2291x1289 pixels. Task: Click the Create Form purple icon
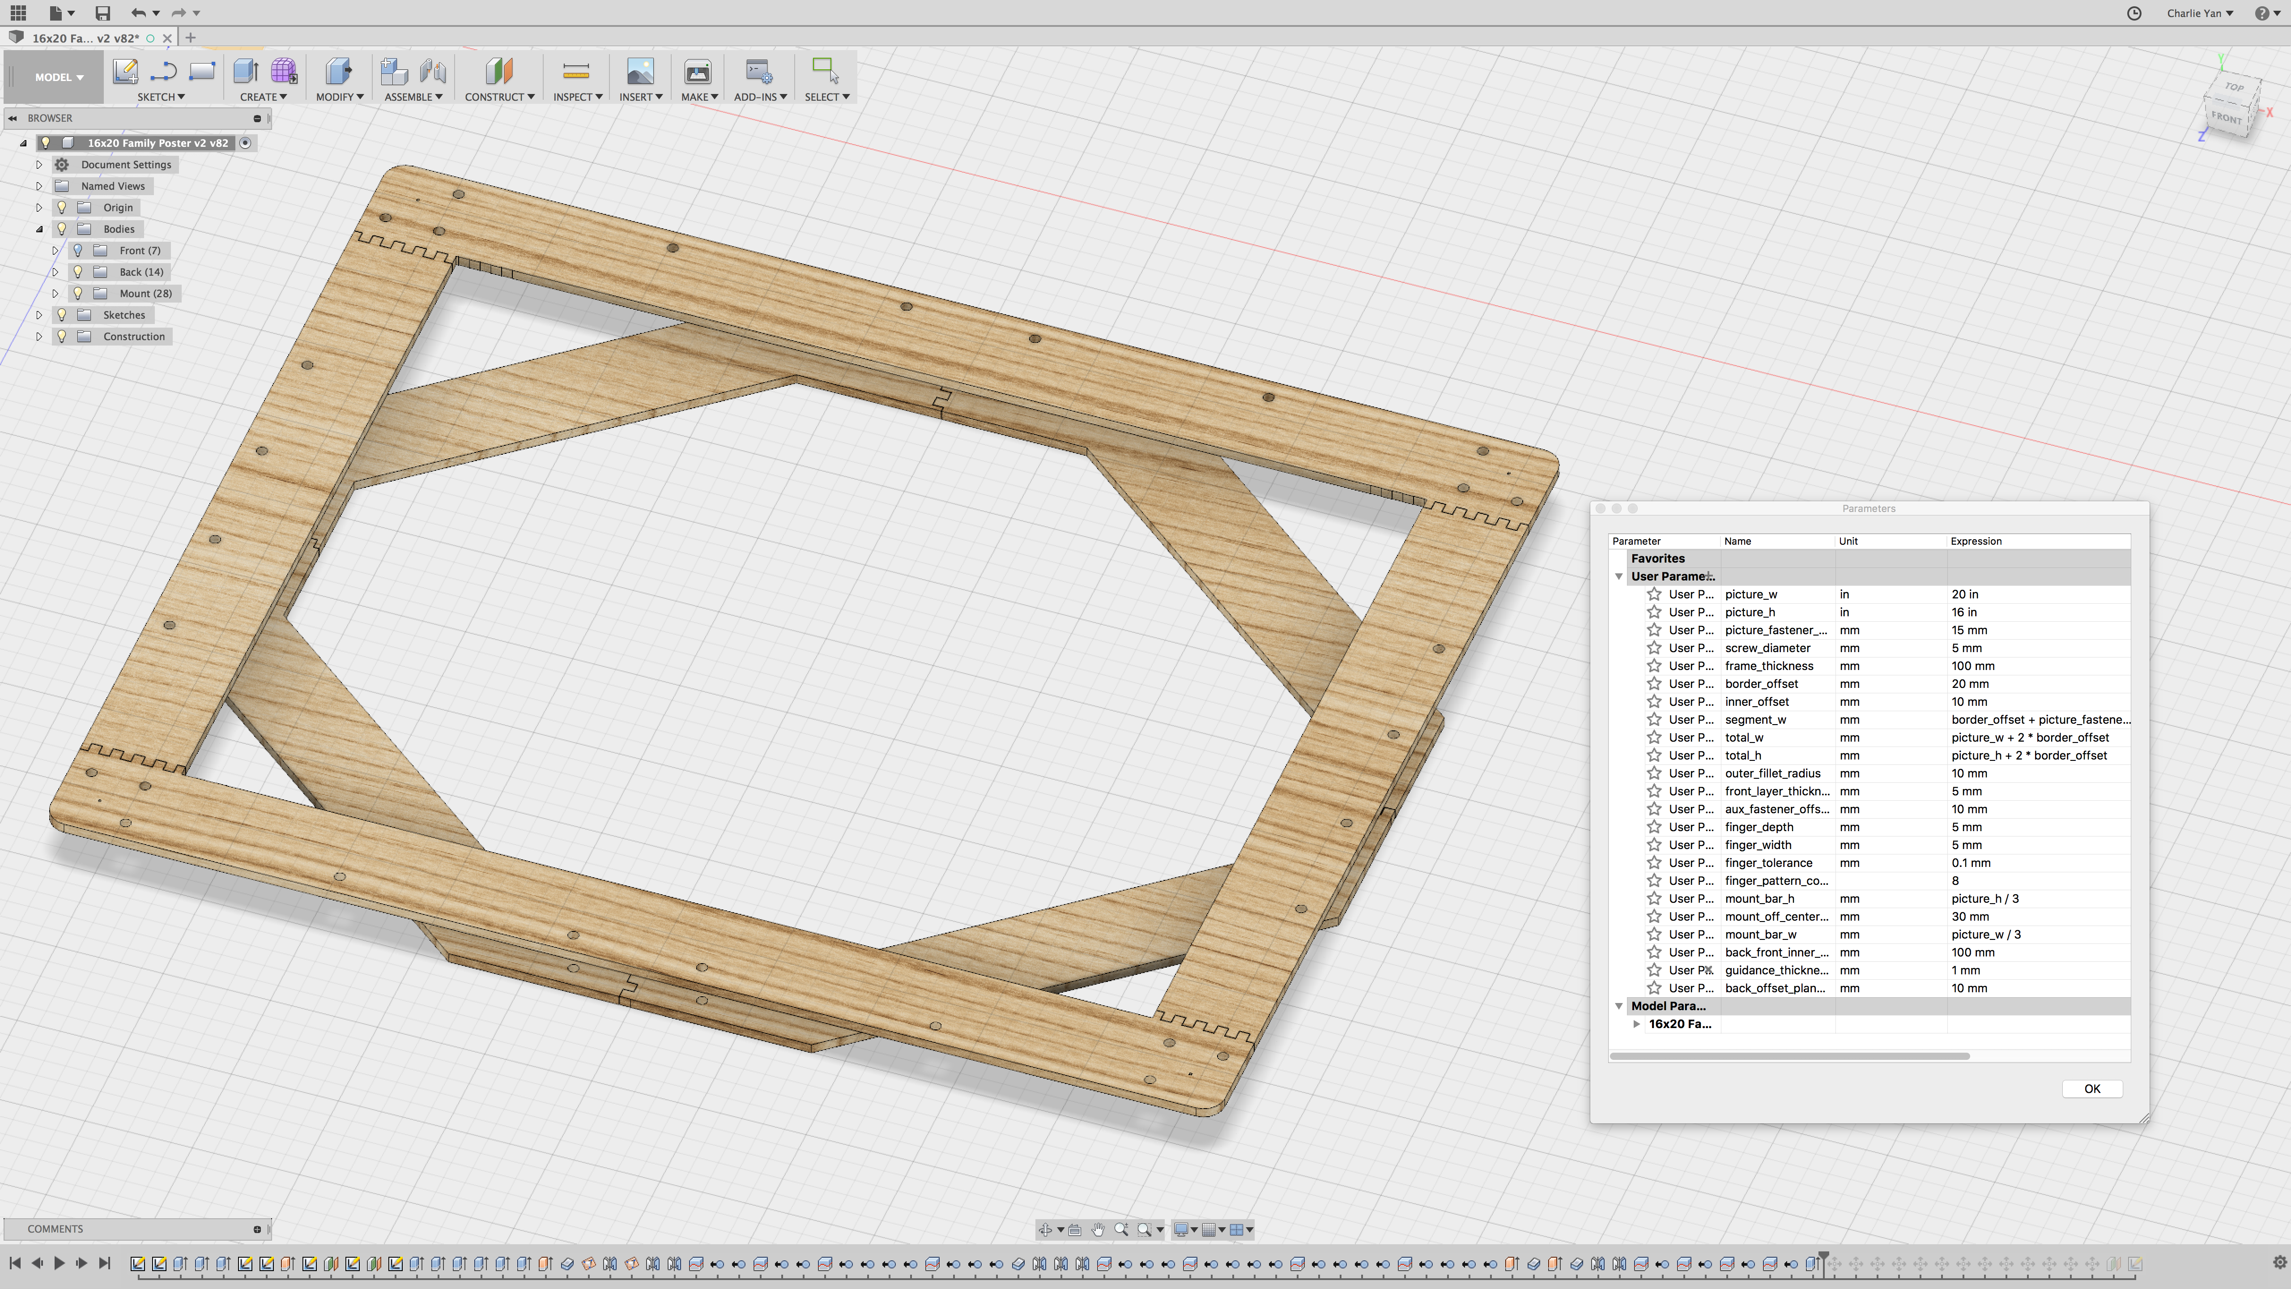284,71
